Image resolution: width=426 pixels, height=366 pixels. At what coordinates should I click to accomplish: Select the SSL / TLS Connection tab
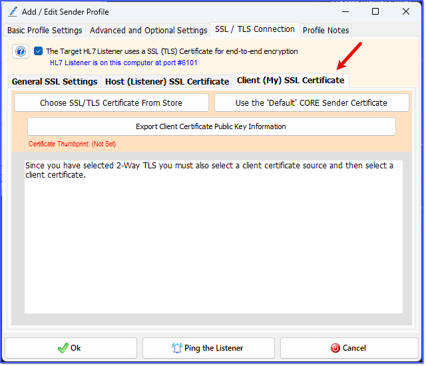(x=255, y=29)
